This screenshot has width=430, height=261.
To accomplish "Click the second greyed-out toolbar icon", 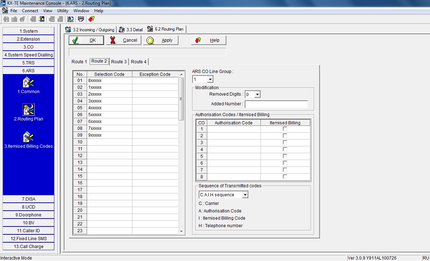I will click(x=14, y=19).
